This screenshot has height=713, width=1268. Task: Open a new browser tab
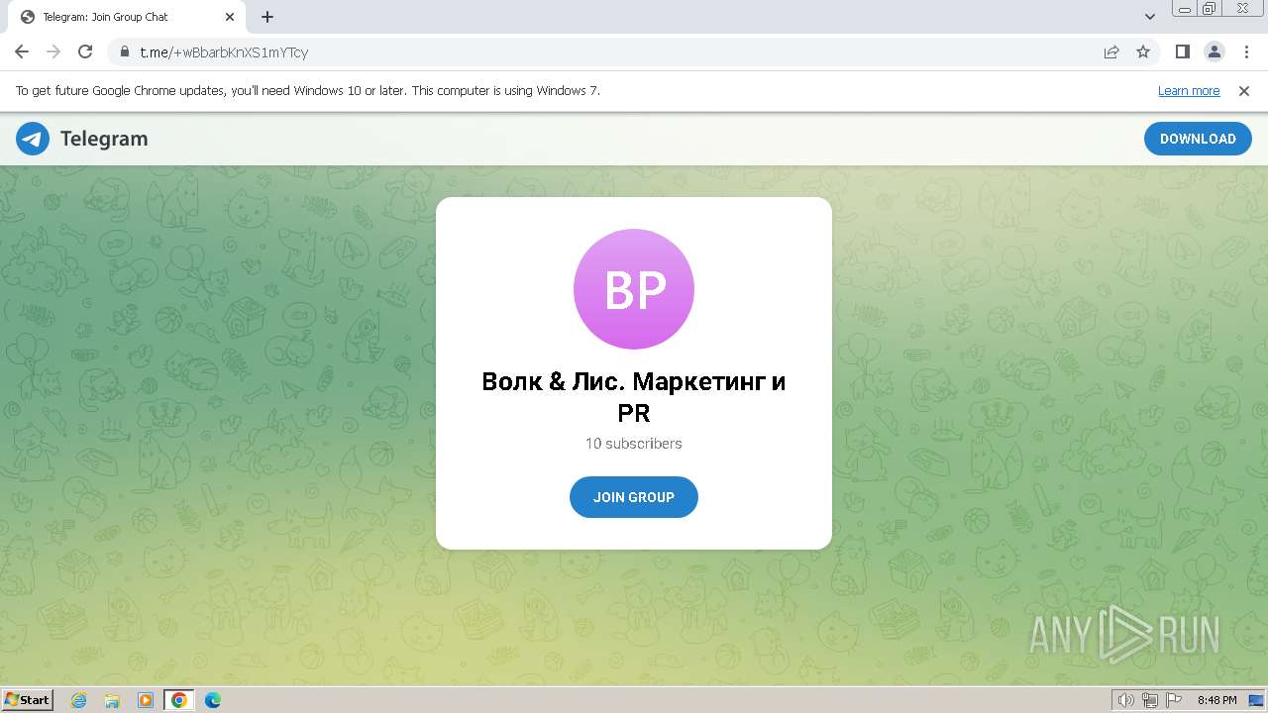tap(267, 17)
